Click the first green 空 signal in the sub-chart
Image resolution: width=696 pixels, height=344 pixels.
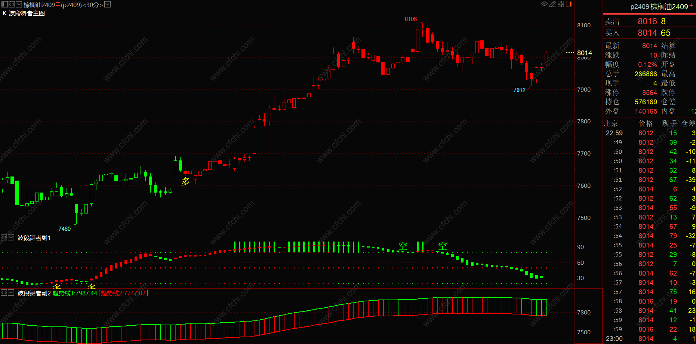[x=403, y=246]
